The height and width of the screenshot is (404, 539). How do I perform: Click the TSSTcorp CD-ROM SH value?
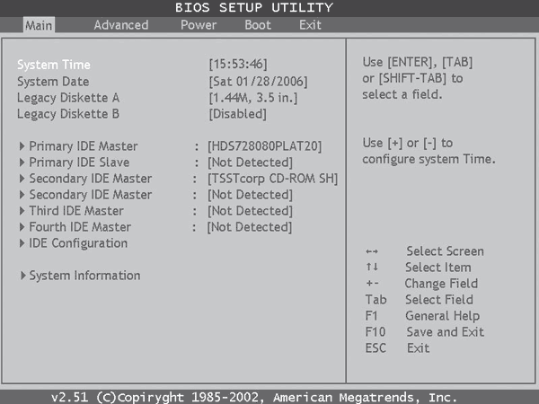272,179
